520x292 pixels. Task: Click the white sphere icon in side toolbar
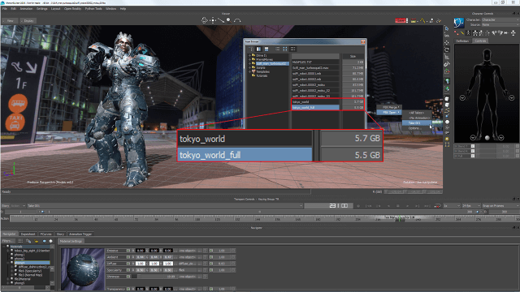pyautogui.click(x=447, y=122)
